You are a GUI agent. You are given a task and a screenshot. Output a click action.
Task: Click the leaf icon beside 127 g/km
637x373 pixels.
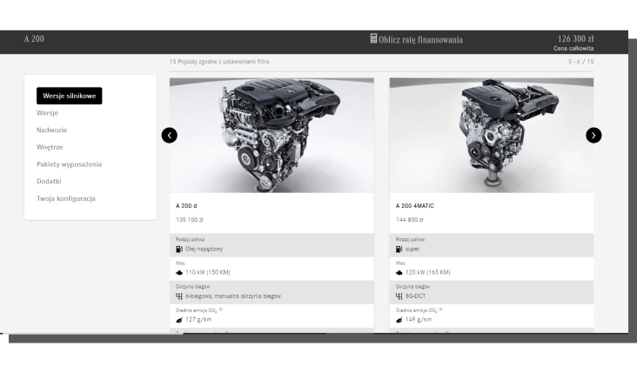click(179, 320)
